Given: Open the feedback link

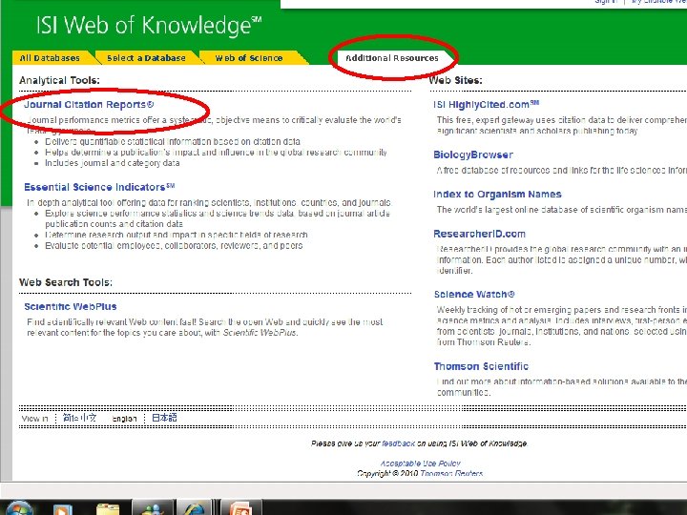Looking at the screenshot, I should 398,443.
